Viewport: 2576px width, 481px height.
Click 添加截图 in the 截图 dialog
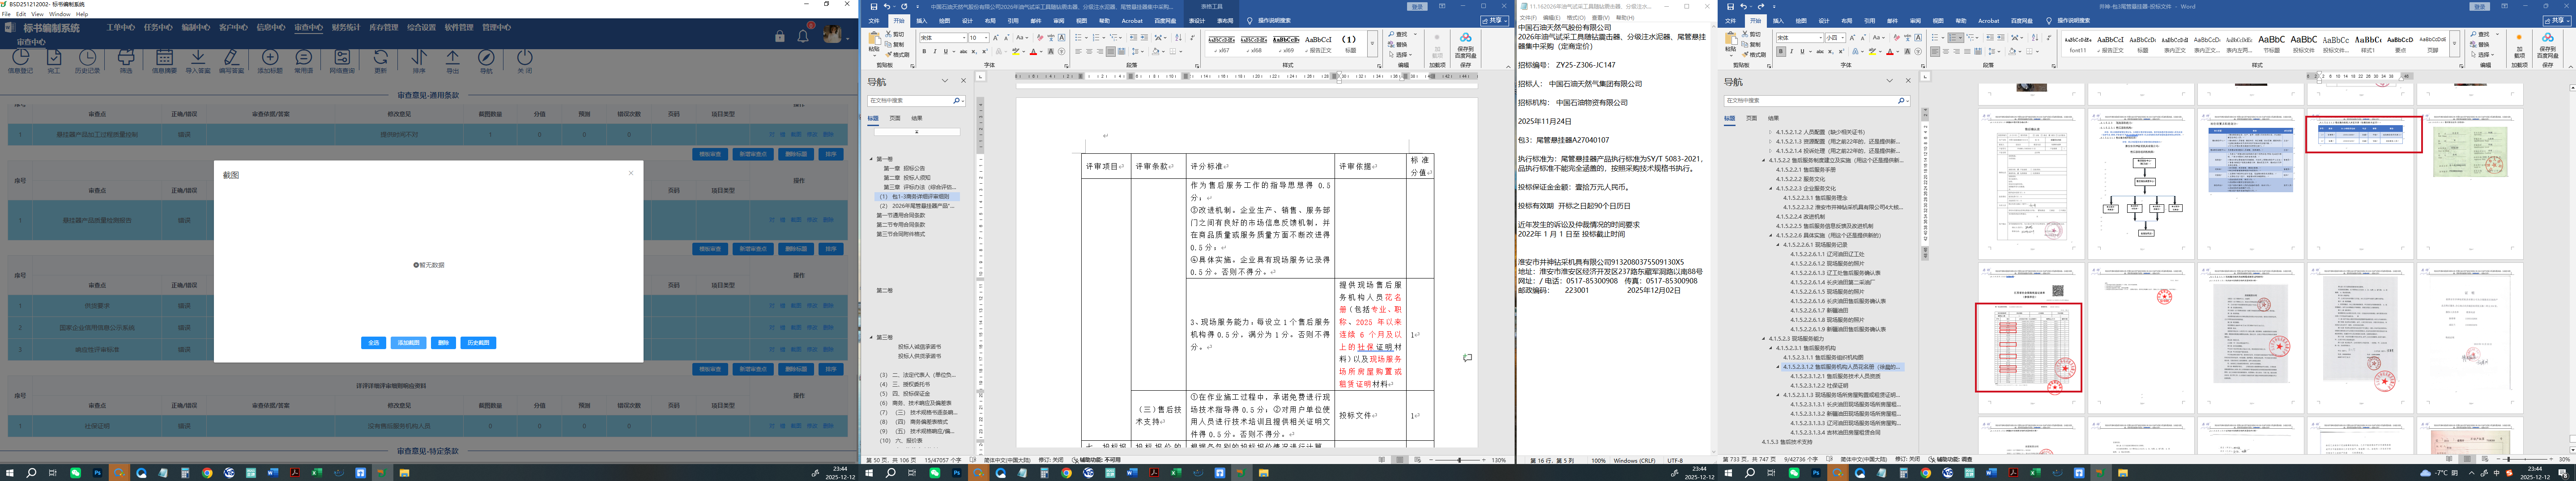408,342
